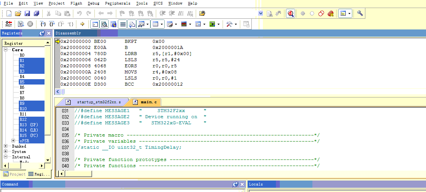The width and height of the screenshot is (426, 192).
Task: Open the Memory Windows dropdown arrow
Action: (162, 24)
